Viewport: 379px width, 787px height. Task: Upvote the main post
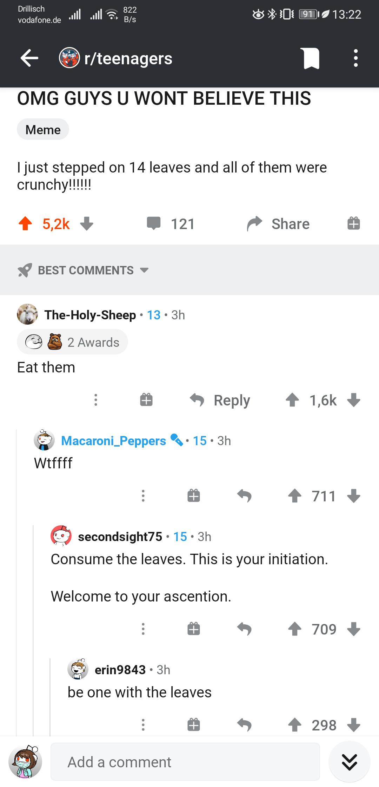tap(25, 223)
